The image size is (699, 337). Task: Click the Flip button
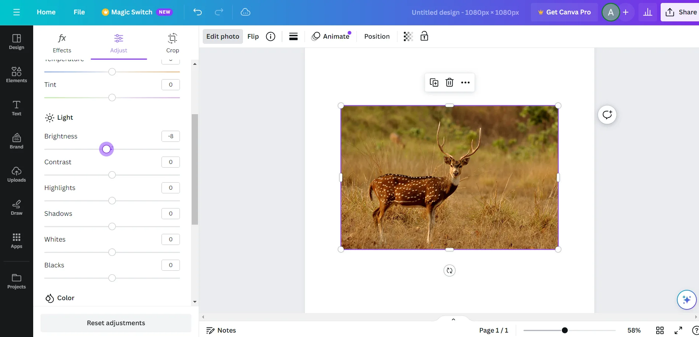253,36
